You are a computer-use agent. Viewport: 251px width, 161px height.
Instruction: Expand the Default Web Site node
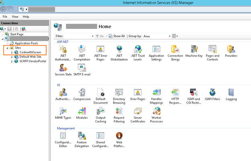pos(12,57)
